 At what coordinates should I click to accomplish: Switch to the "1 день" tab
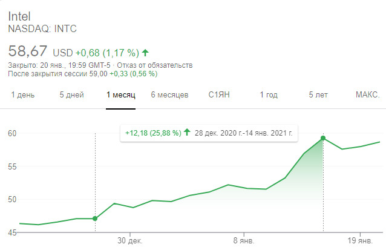tap(22, 95)
